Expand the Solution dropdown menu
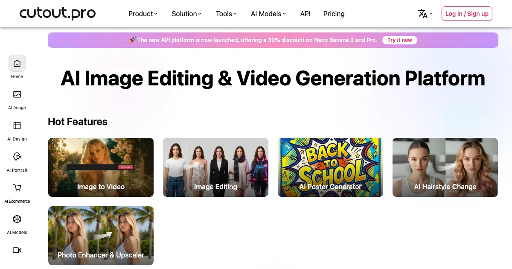The image size is (512, 269). point(186,14)
